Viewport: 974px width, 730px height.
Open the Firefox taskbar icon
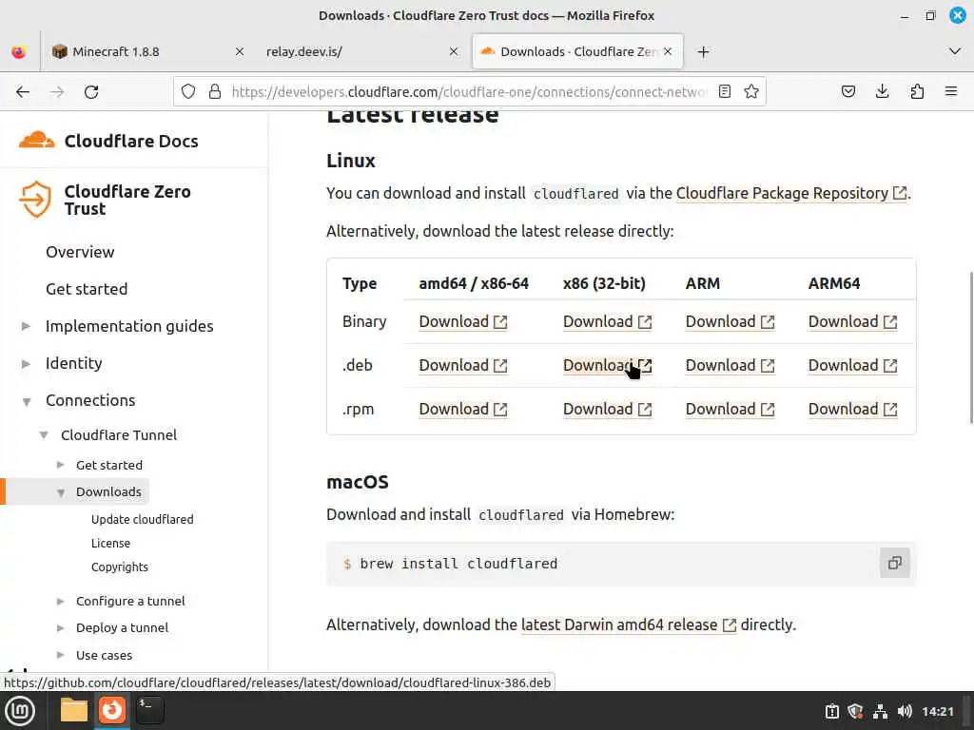click(112, 710)
